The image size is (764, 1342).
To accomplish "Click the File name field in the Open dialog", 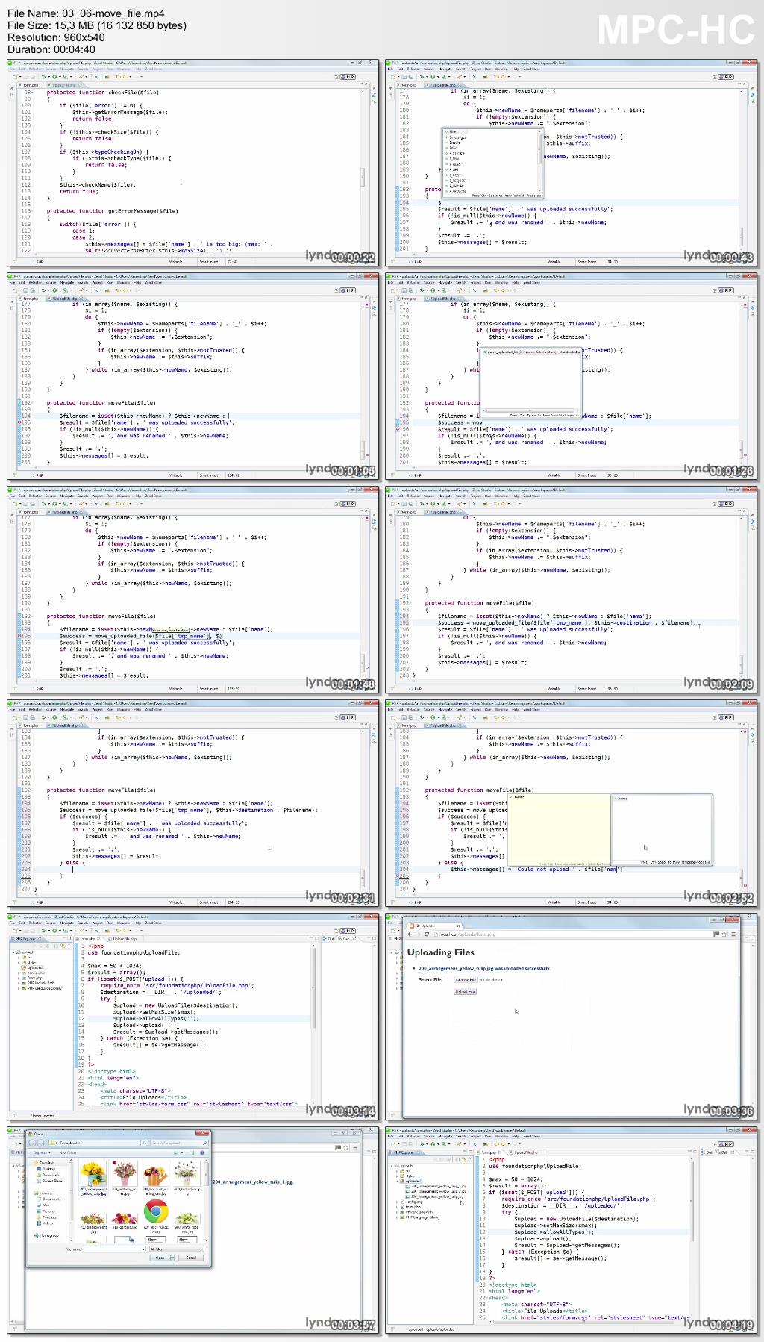I will (114, 1249).
